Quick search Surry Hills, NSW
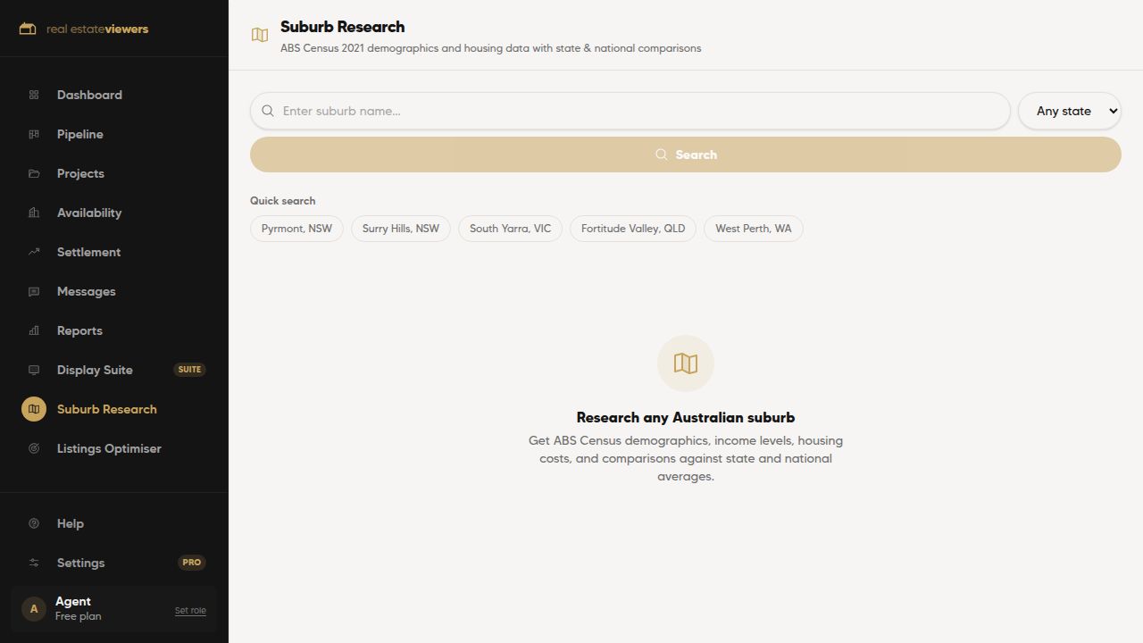1143x643 pixels. [401, 229]
